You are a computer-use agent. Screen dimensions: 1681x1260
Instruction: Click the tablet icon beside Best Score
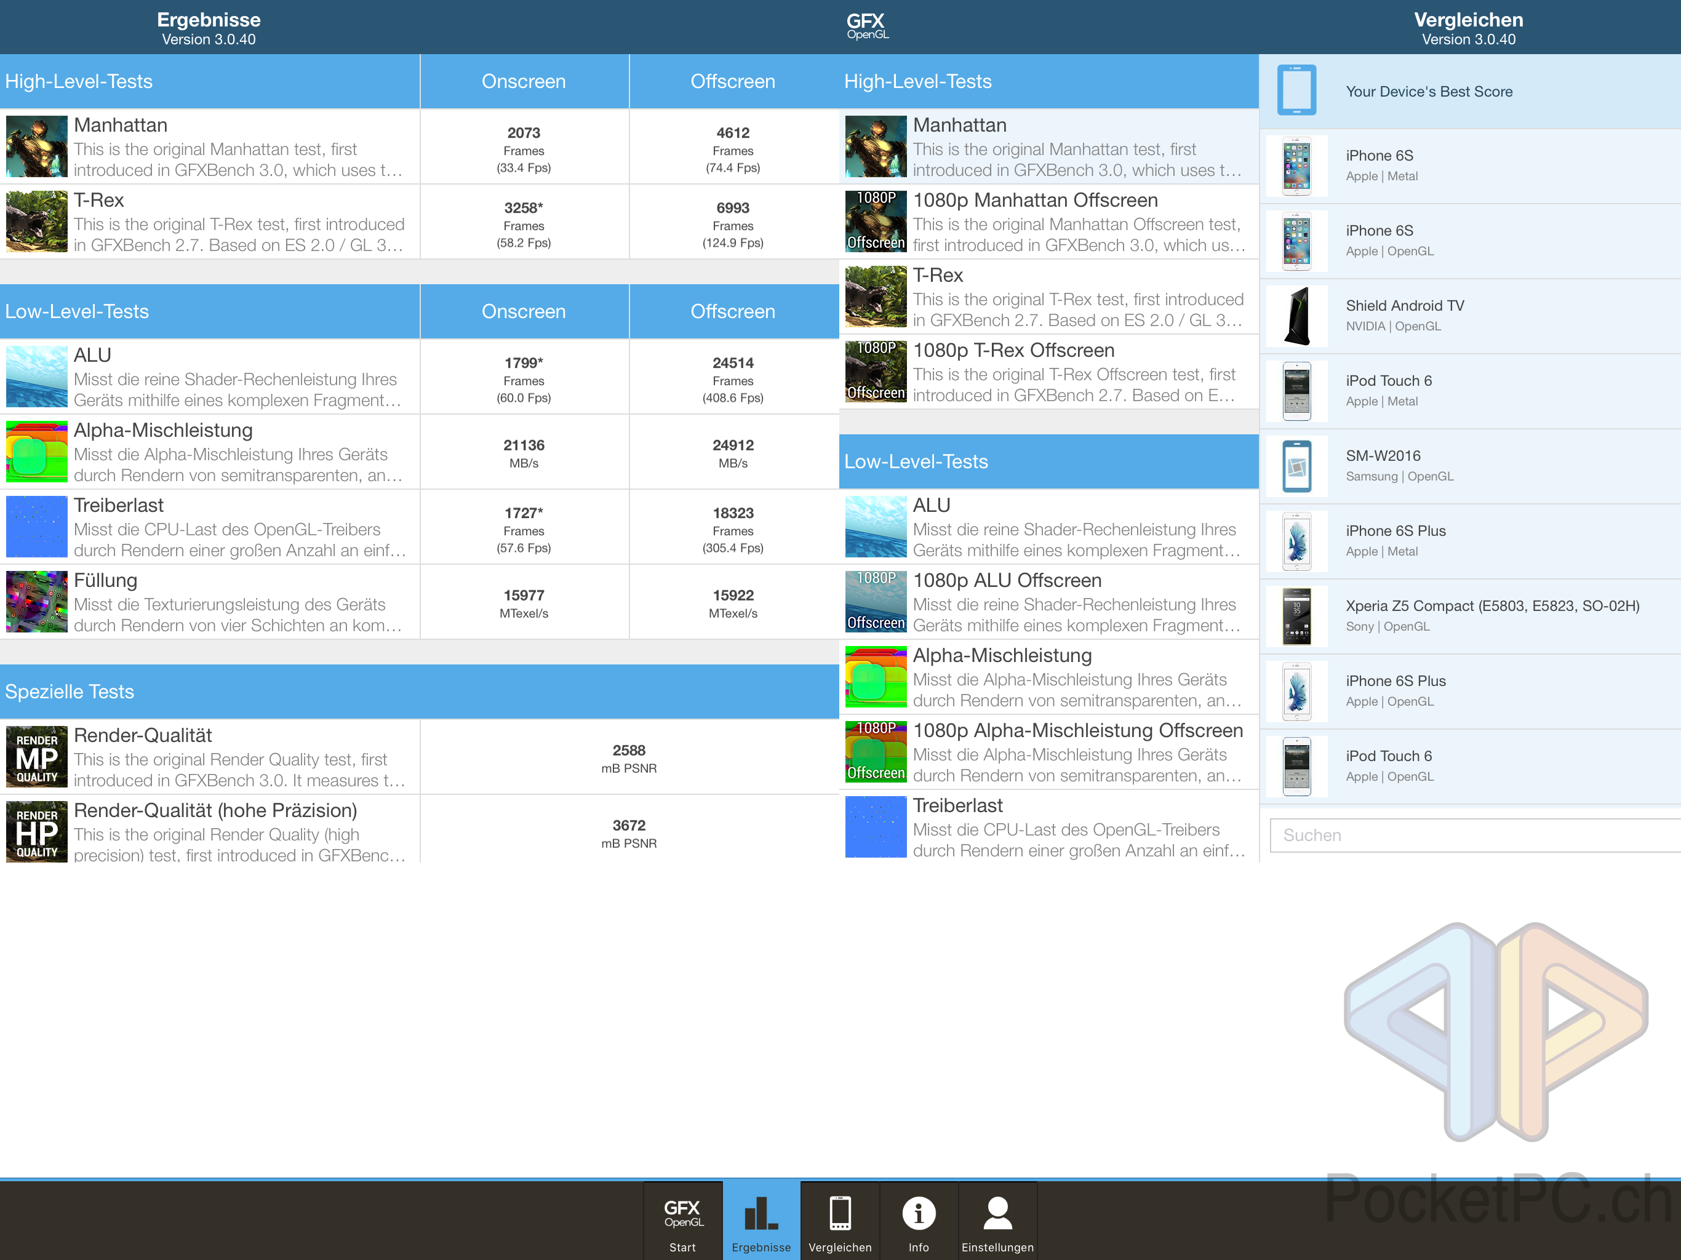(x=1296, y=90)
